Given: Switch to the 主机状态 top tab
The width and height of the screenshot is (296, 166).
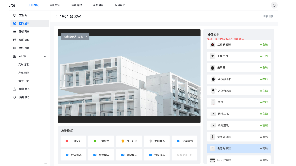Looking at the screenshot, I should (x=55, y=5).
